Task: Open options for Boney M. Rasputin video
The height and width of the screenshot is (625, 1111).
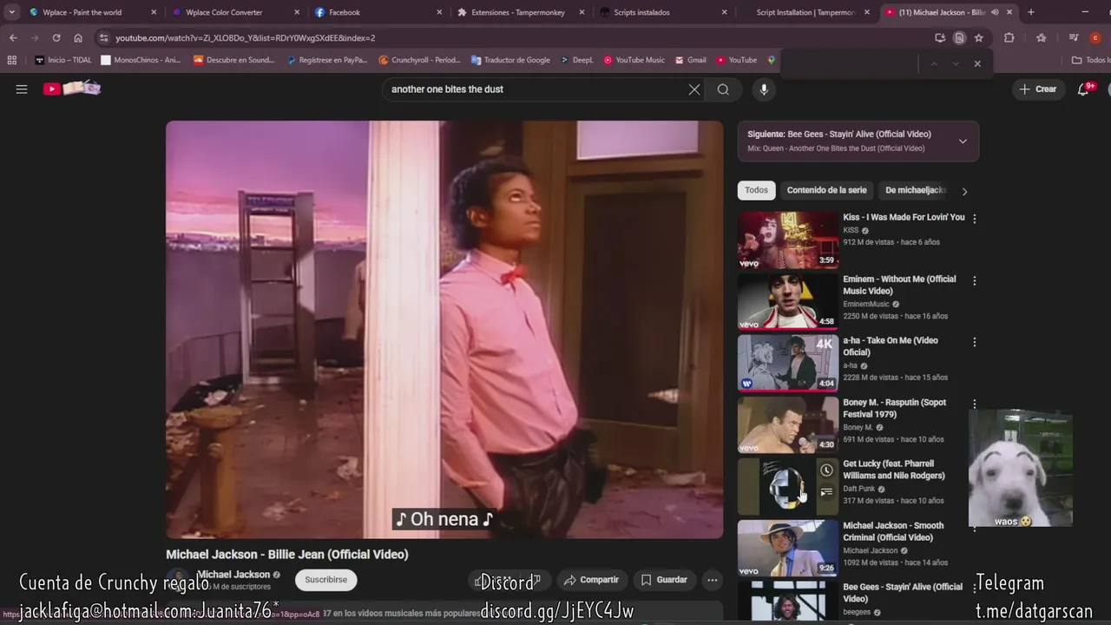Action: (x=974, y=404)
